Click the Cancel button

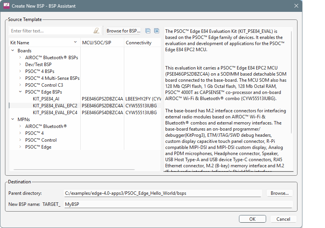click(283, 219)
